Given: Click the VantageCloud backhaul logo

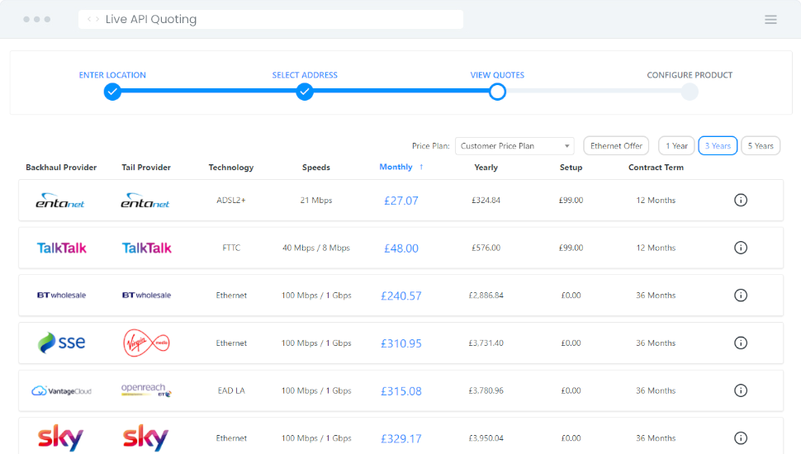Looking at the screenshot, I should click(x=61, y=391).
